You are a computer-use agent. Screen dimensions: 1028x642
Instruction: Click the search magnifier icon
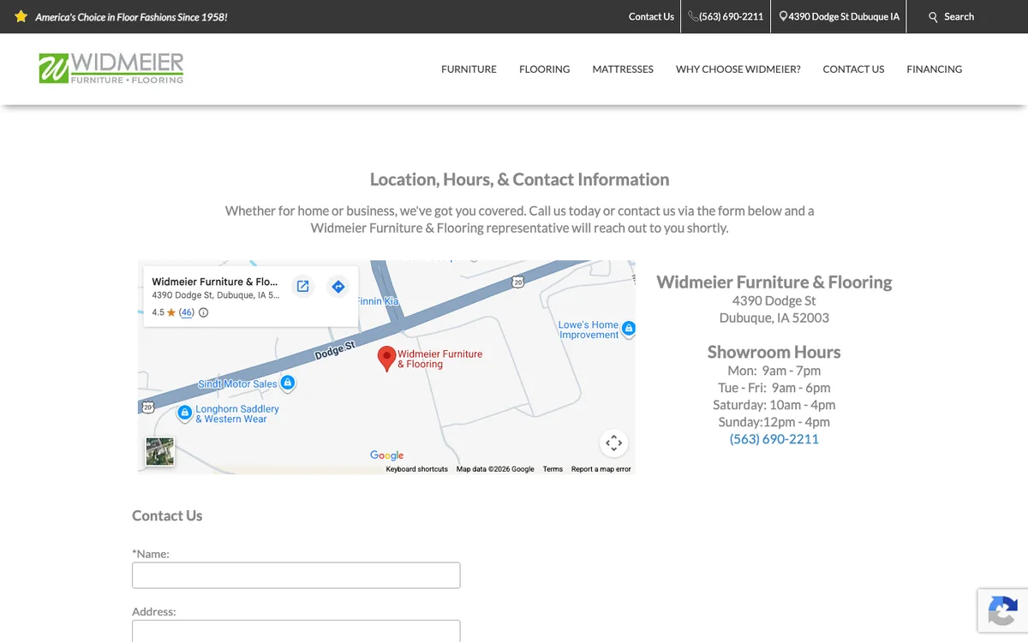(934, 17)
